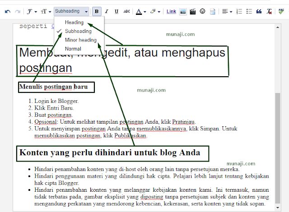This screenshot has height=212, width=289.
Task: Click the text alignment icon
Action: pyautogui.click(x=225, y=12)
